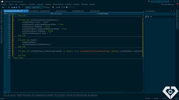
Task: Click the open file toolbar icon
Action: [12, 7]
